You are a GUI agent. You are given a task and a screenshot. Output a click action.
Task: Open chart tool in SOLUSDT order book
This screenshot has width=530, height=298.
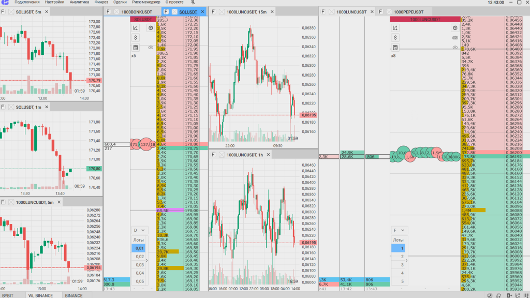136,28
